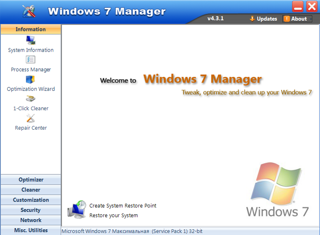Click the Process Manager checklist icon
This screenshot has height=235, width=320.
[31, 60]
